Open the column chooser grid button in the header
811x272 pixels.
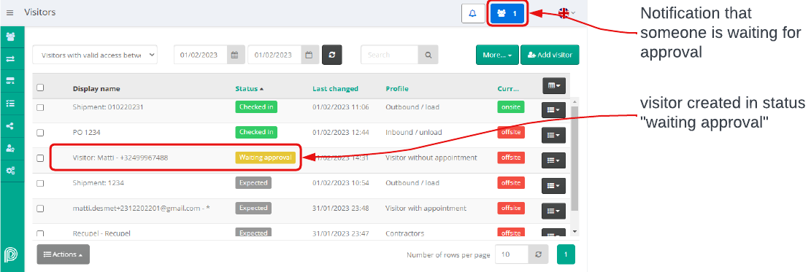554,86
